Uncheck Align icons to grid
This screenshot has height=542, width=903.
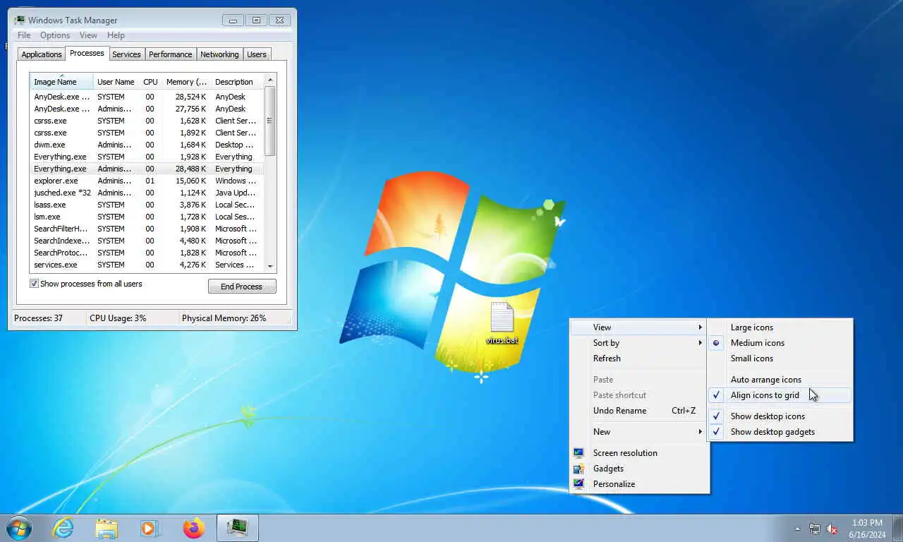coord(780,395)
